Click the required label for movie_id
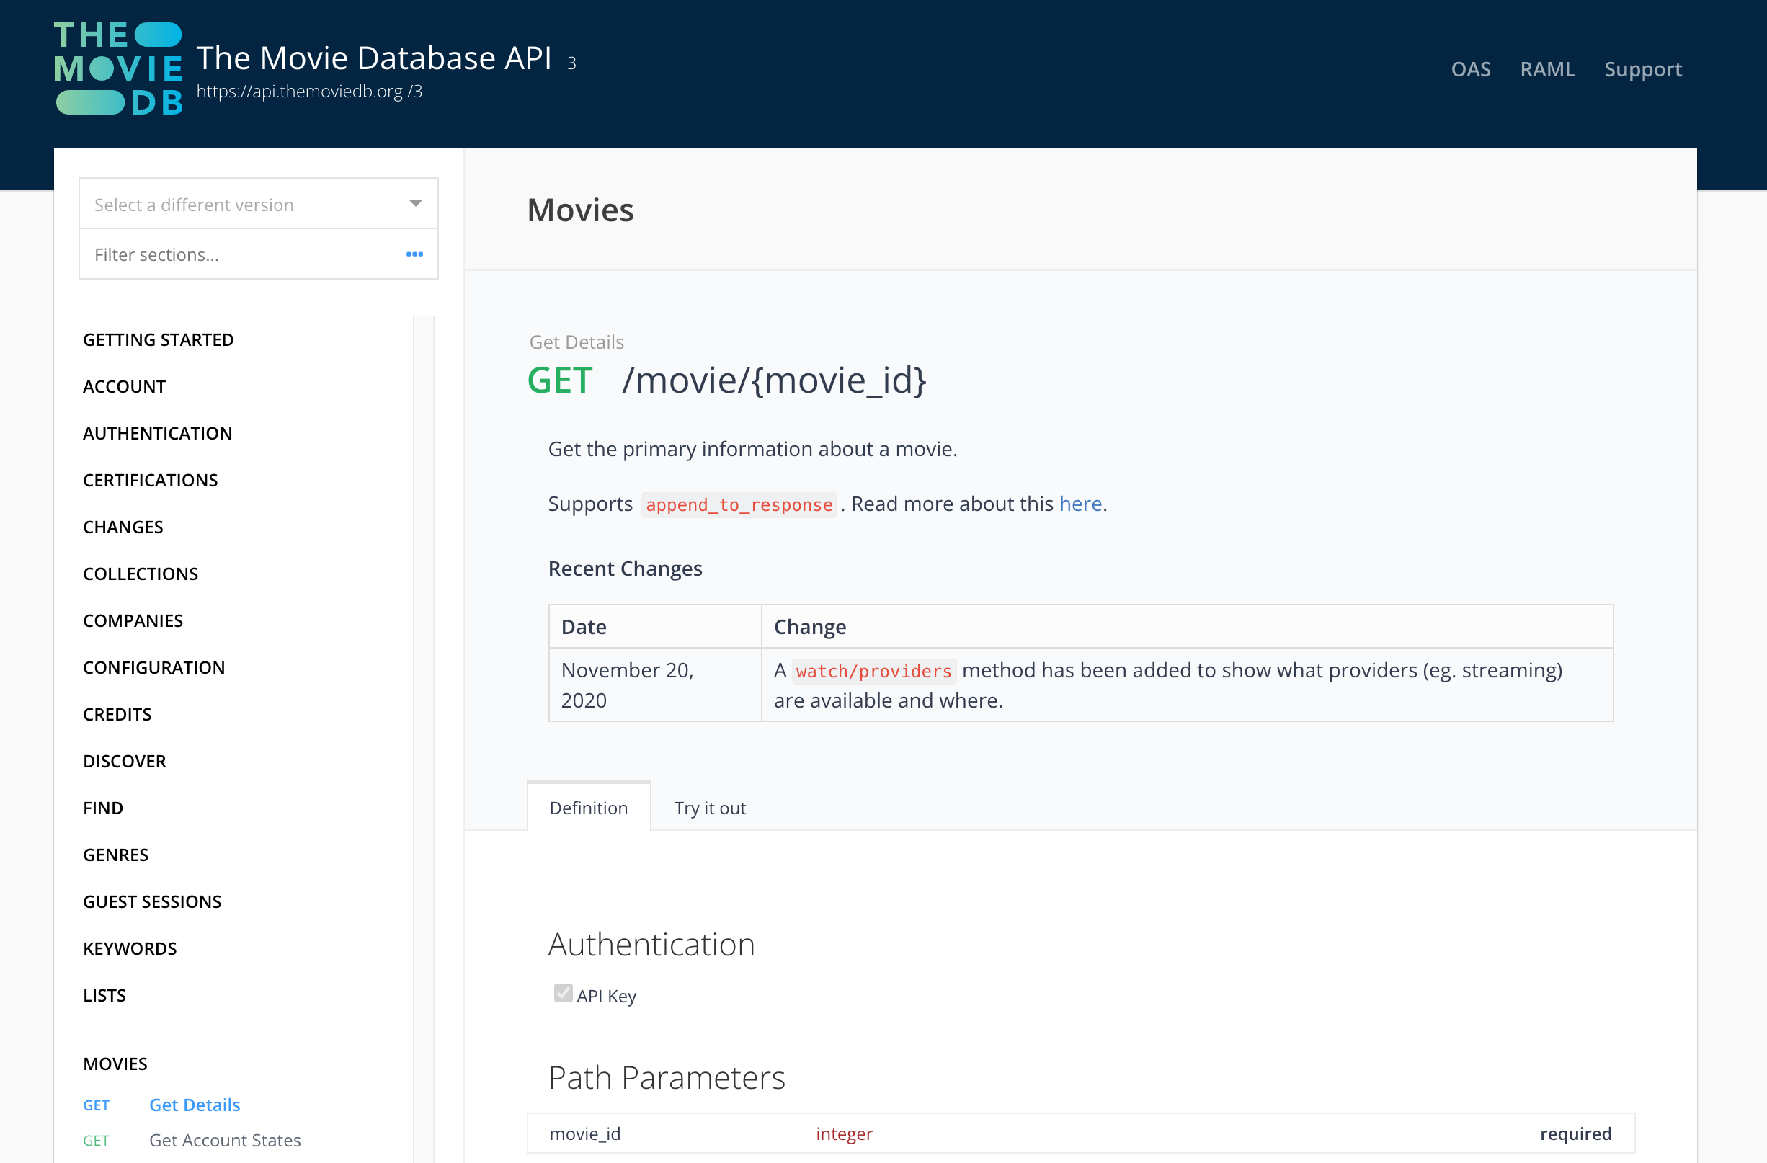The image size is (1767, 1163). [1575, 1133]
